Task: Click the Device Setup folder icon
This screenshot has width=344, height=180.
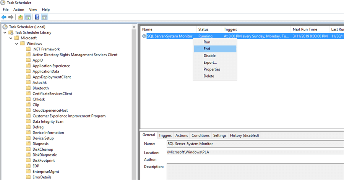Action: tap(28, 138)
